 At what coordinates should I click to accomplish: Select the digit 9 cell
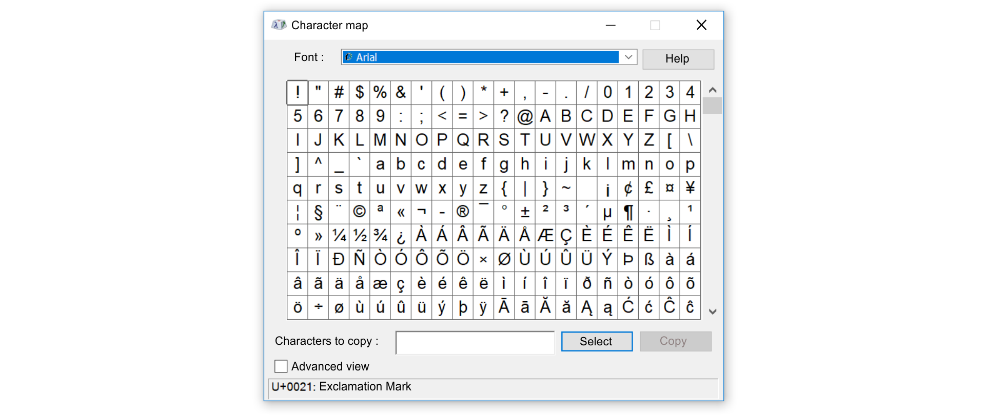coord(380,116)
